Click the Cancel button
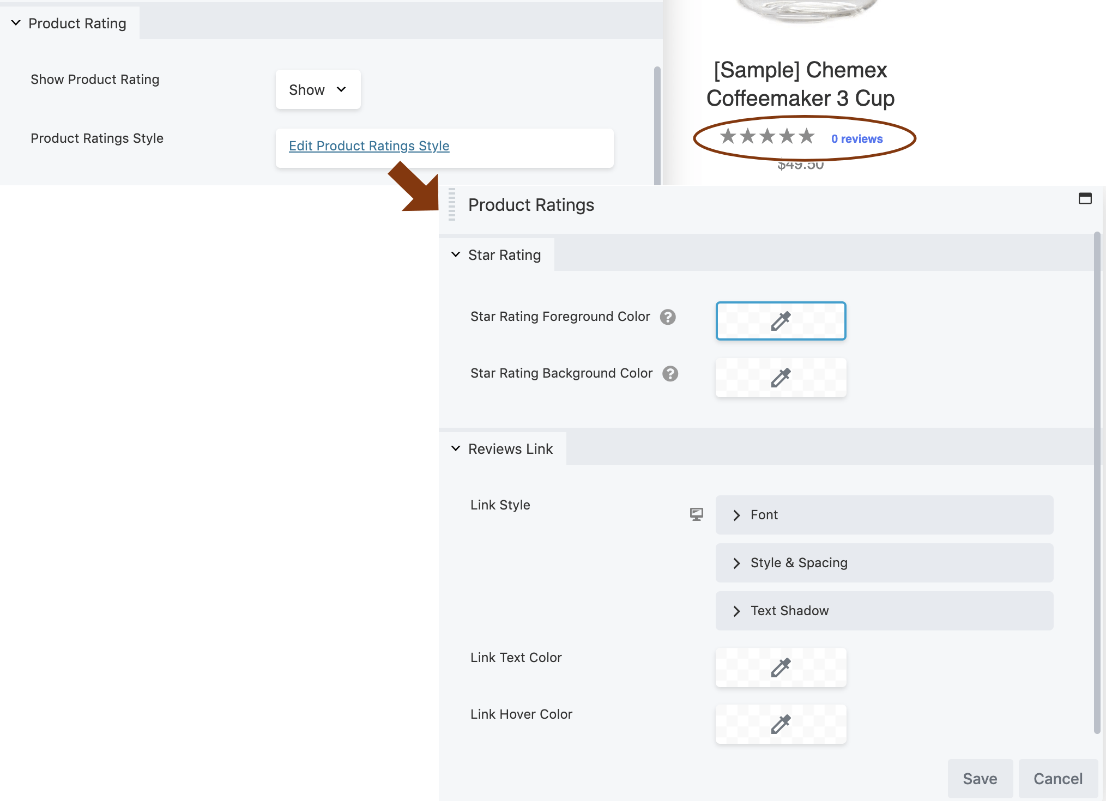The width and height of the screenshot is (1106, 801). [x=1057, y=779]
